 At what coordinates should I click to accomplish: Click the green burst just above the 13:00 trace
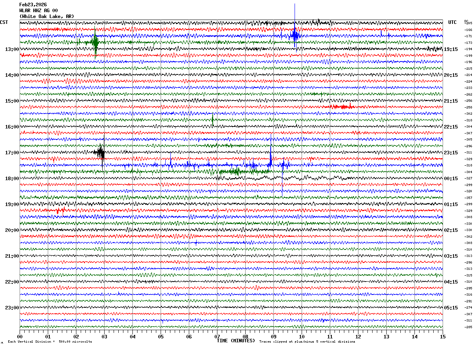(x=95, y=42)
